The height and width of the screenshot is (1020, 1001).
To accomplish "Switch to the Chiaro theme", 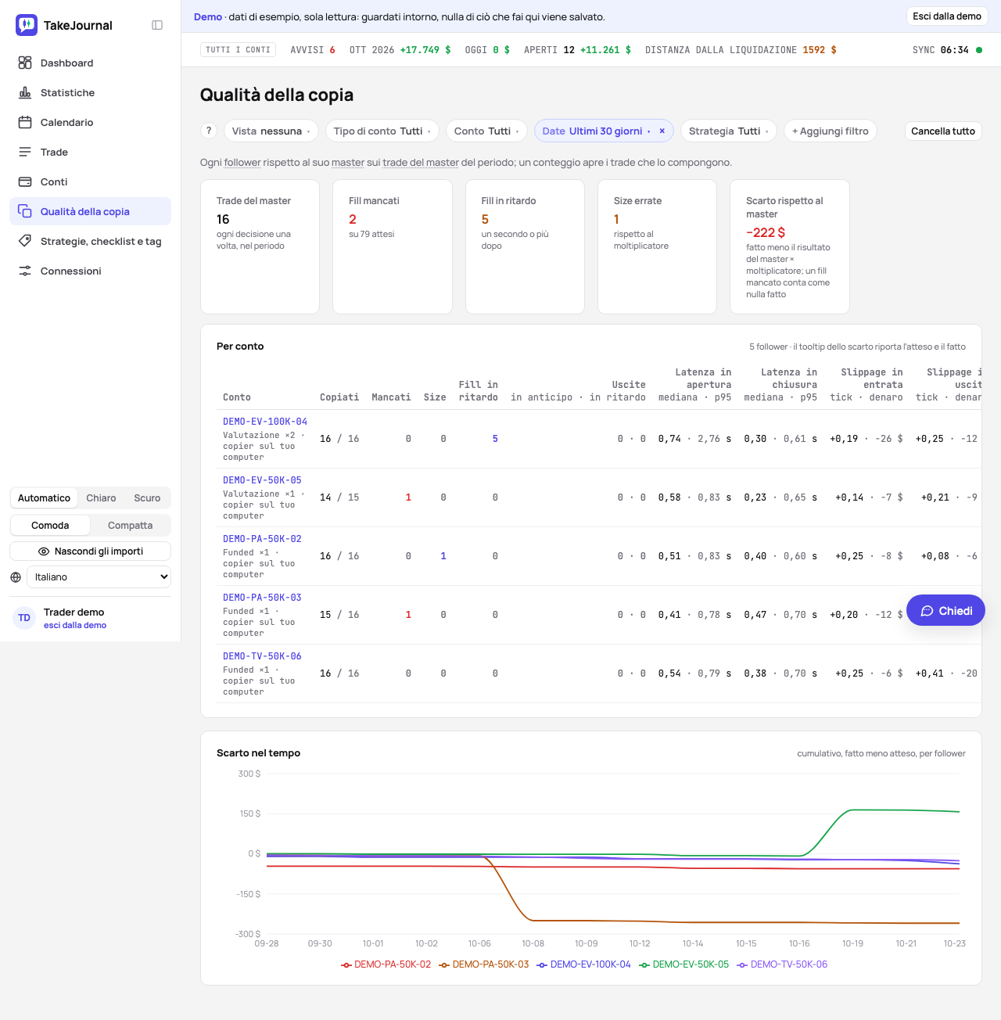I will 101,498.
